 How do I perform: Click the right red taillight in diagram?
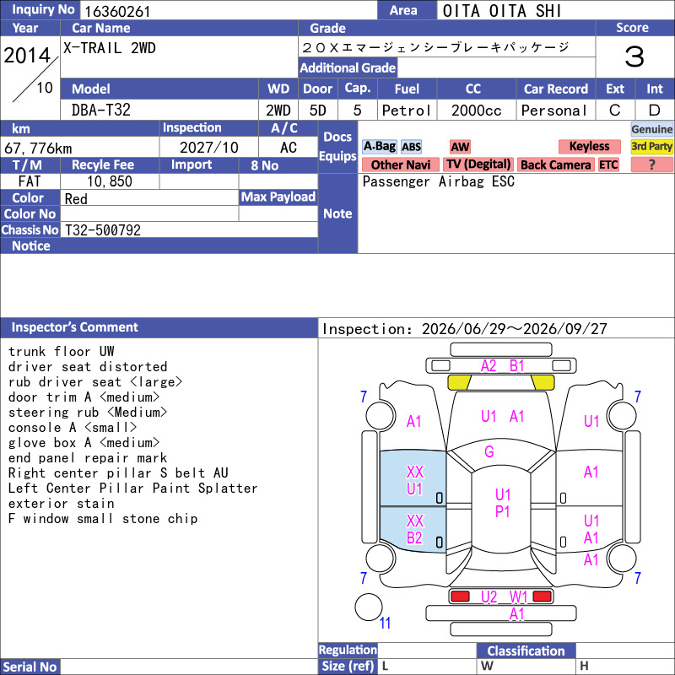[x=542, y=597]
